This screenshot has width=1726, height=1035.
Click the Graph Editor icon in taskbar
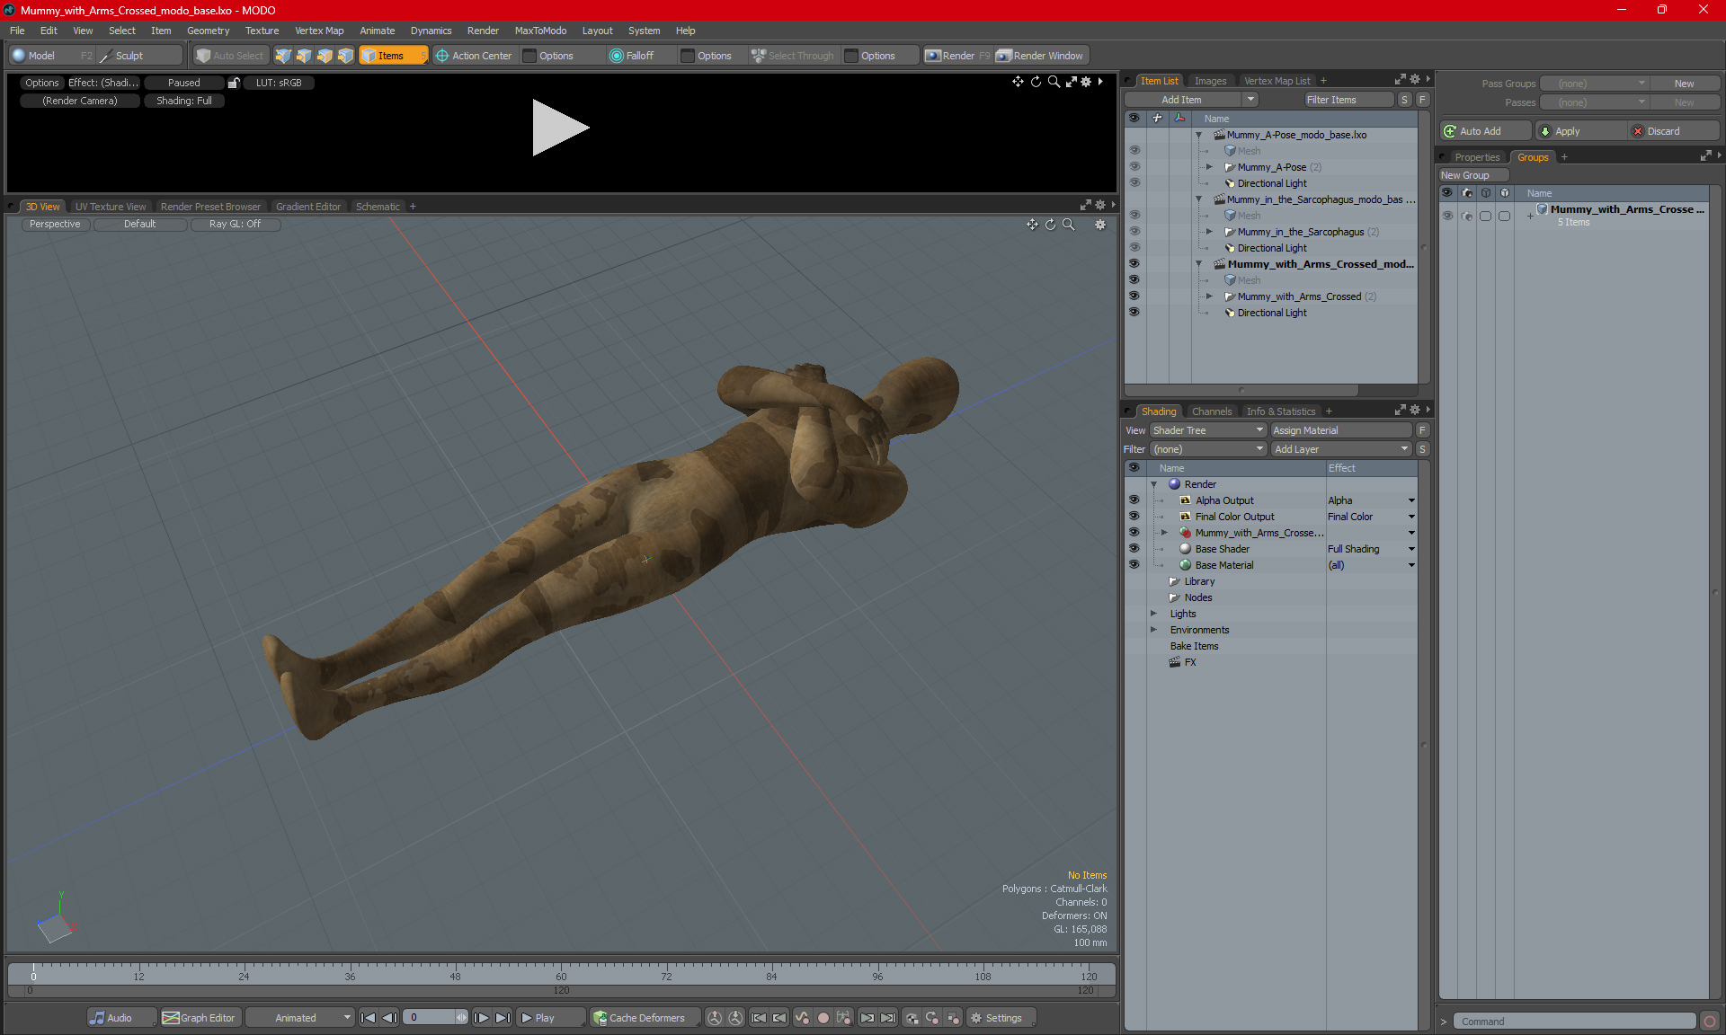(x=172, y=1018)
